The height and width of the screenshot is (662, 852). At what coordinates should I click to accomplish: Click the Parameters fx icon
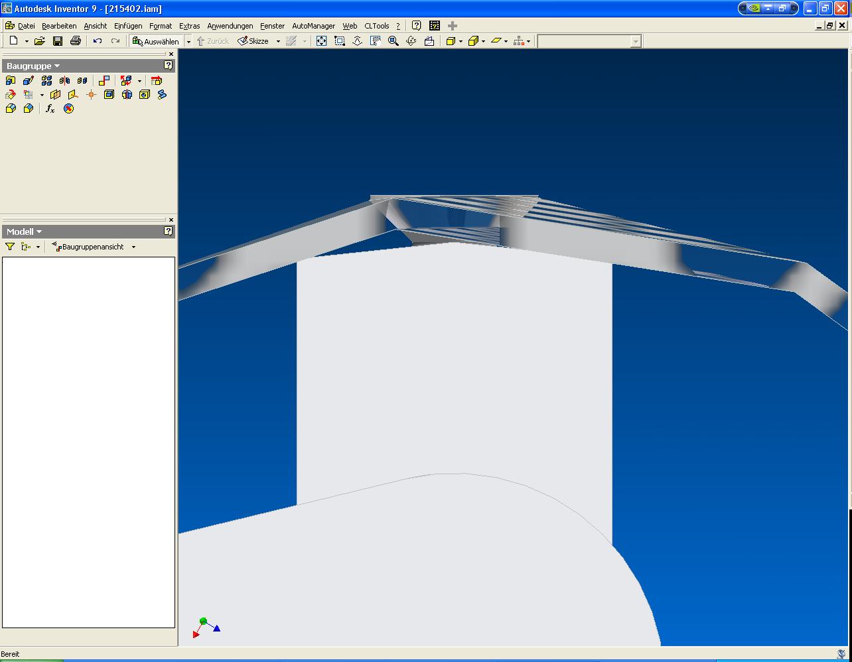(x=50, y=109)
